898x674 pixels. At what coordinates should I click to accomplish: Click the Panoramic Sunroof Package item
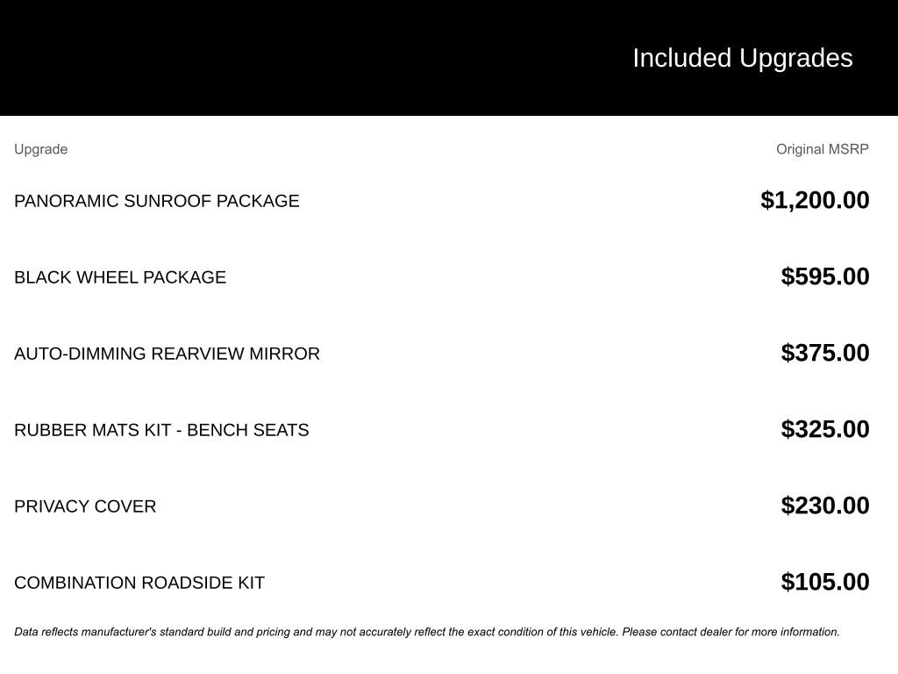[156, 201]
